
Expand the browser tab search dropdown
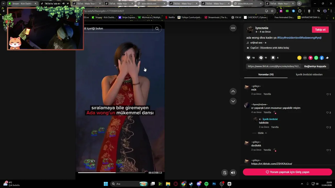pyautogui.click(x=3, y=4)
